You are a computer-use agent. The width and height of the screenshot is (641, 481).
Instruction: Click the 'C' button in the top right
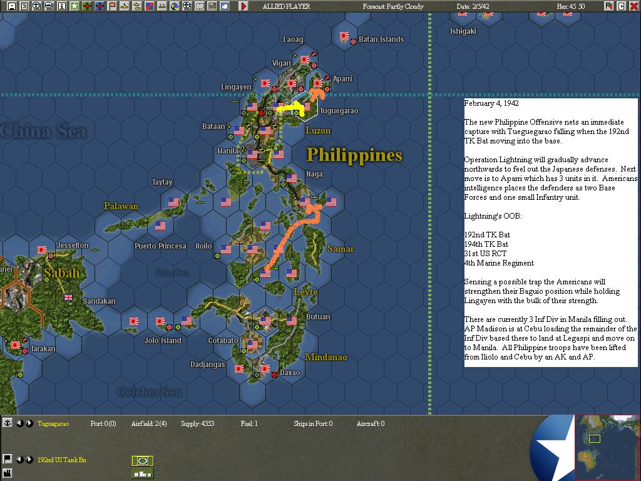click(x=622, y=6)
